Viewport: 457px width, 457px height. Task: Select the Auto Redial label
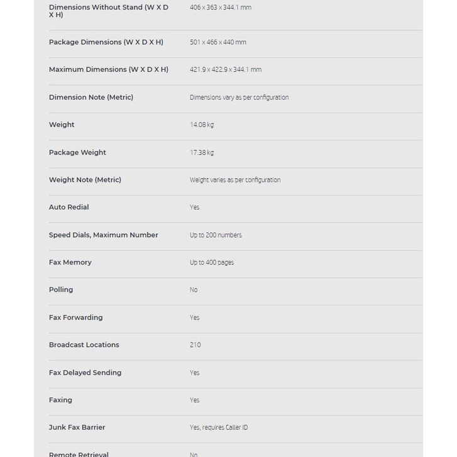(69, 207)
